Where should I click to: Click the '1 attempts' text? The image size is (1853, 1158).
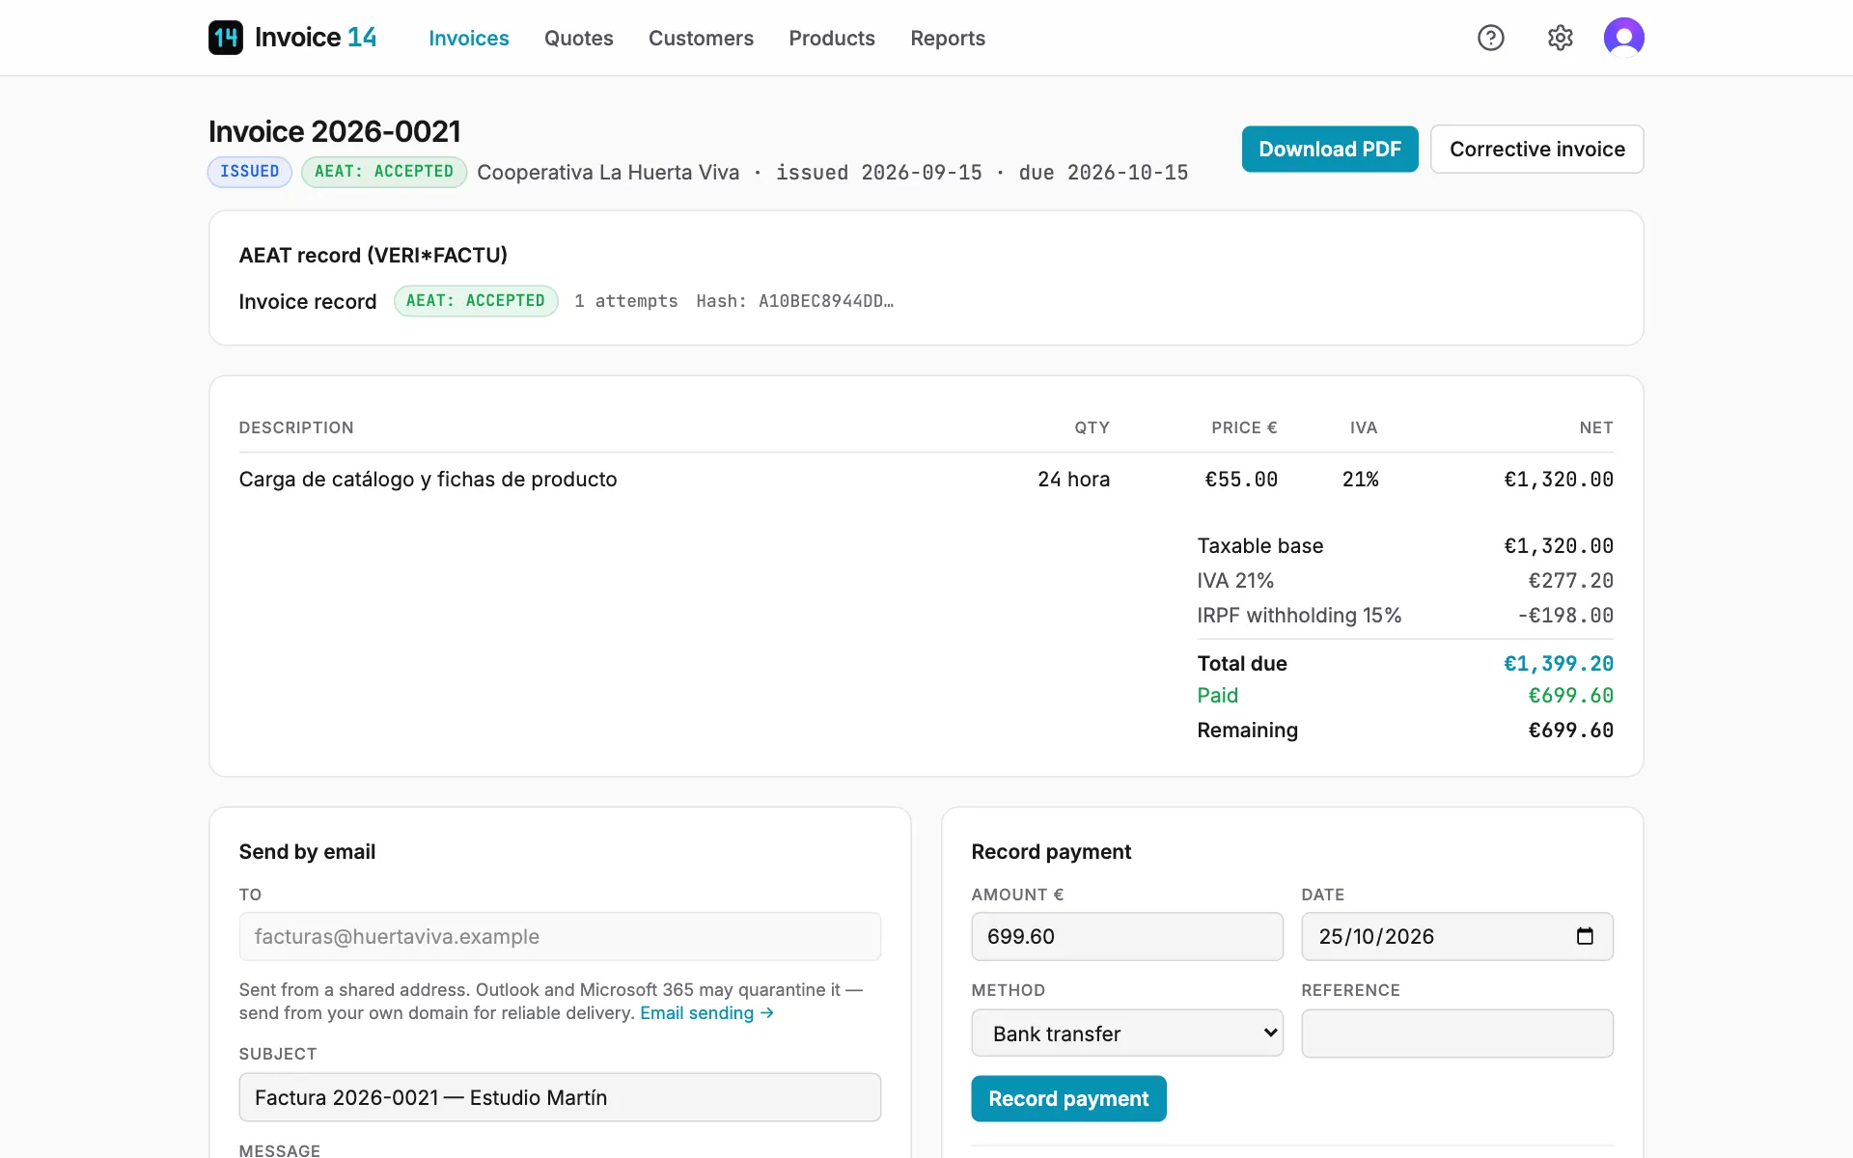pos(626,301)
